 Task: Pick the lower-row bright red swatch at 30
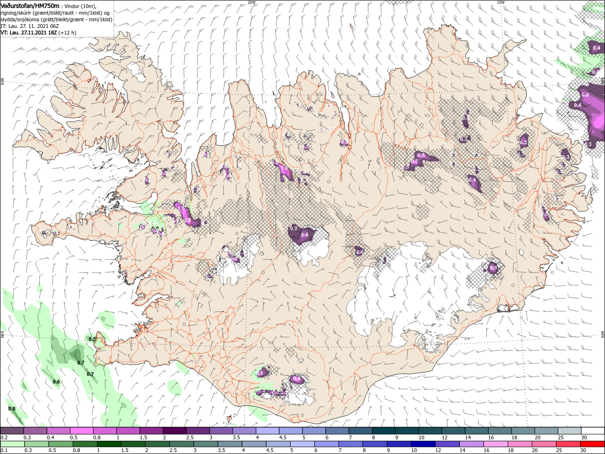click(592, 444)
